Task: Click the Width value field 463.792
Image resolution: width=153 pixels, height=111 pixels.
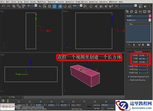Action: (x=143, y=59)
